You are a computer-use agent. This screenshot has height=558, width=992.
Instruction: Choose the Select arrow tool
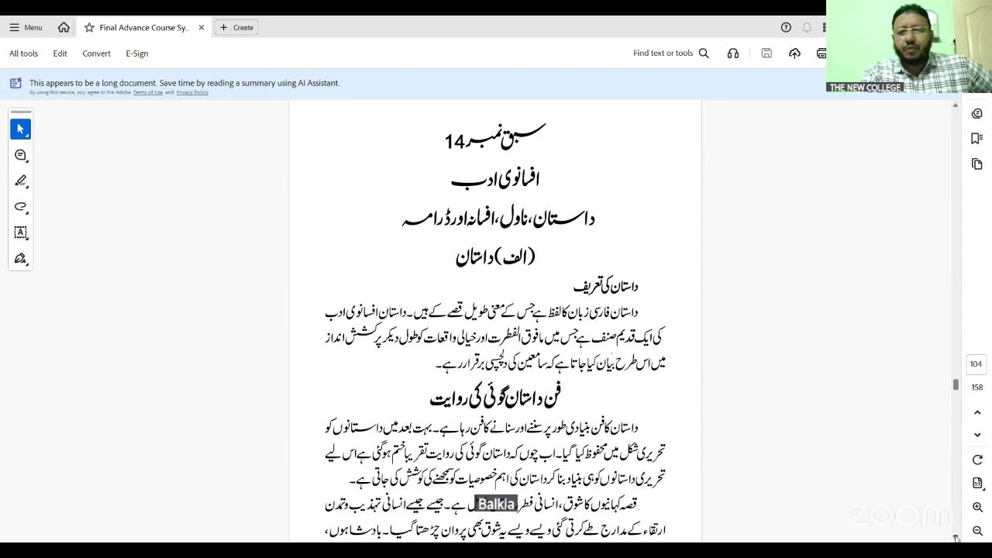20,129
